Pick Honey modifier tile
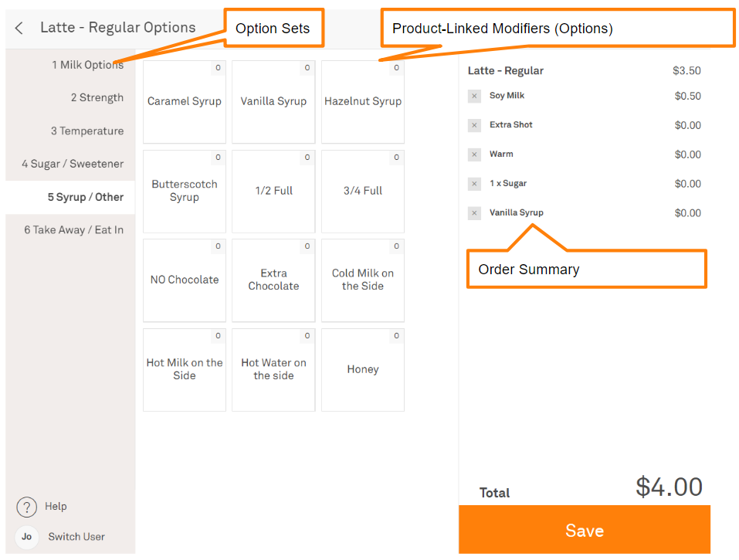Viewport: 739px width, 560px height. 363,370
